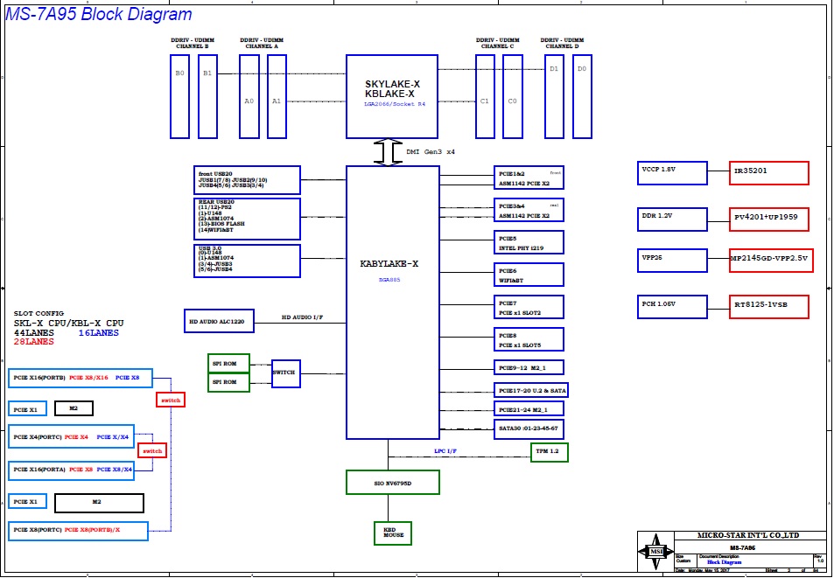Screen dimensions: 834x578
Task: Select the "DDRIV - UDIMM CHANNEL A" label
Action: (262, 43)
